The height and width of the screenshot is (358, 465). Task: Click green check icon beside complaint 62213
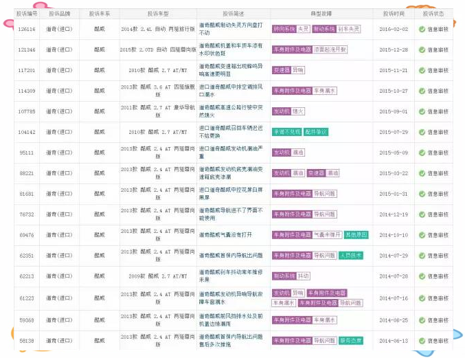(x=422, y=276)
